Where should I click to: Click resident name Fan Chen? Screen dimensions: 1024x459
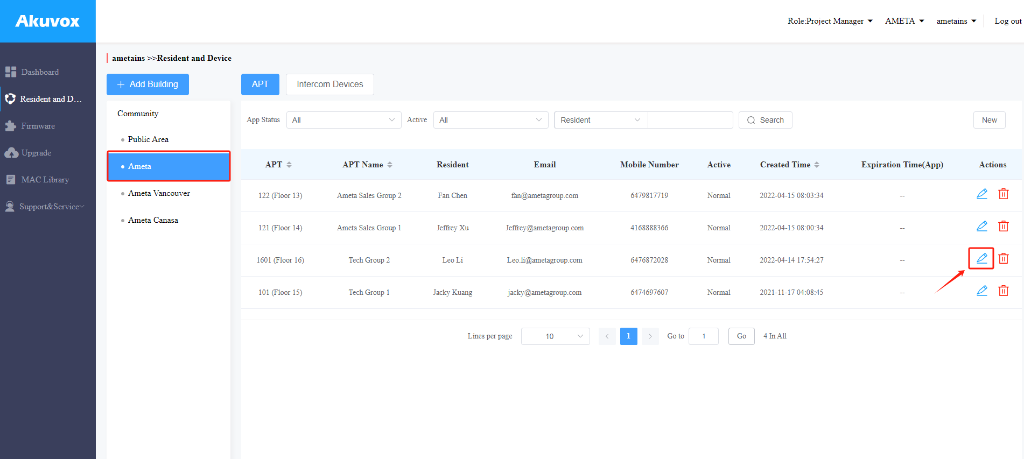(x=453, y=196)
